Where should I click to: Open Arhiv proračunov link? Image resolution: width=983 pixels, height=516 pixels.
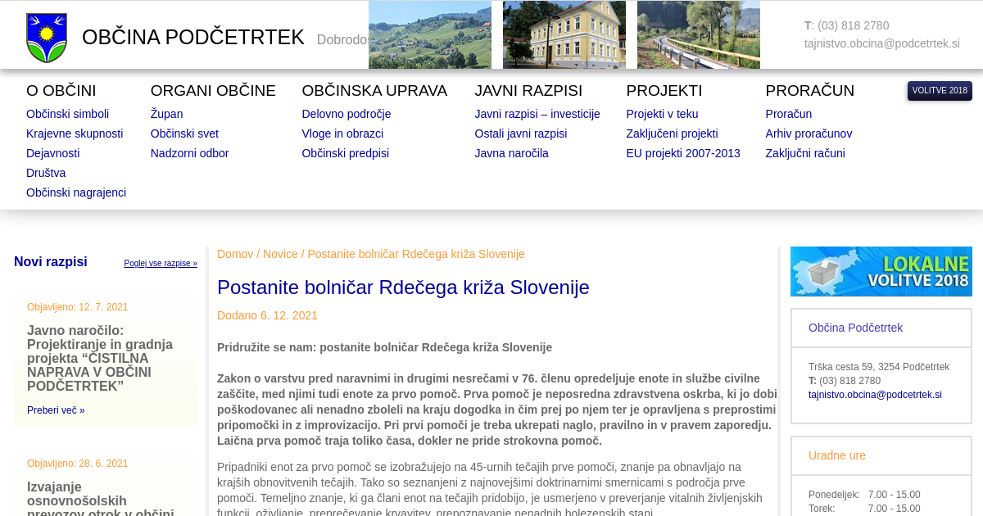809,134
